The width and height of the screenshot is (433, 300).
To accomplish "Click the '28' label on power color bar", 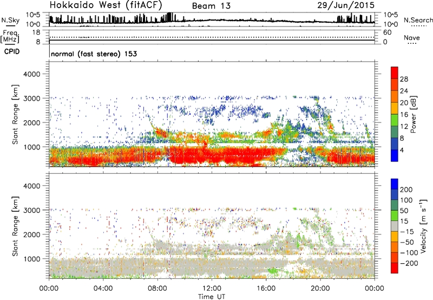I will coord(404,79).
